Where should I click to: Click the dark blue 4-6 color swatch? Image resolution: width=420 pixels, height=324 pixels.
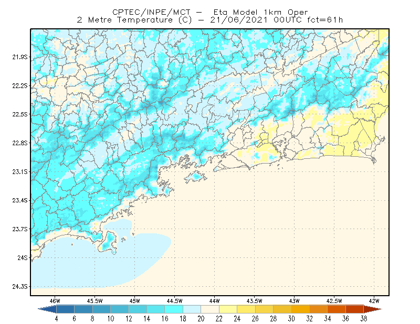(x=65, y=309)
